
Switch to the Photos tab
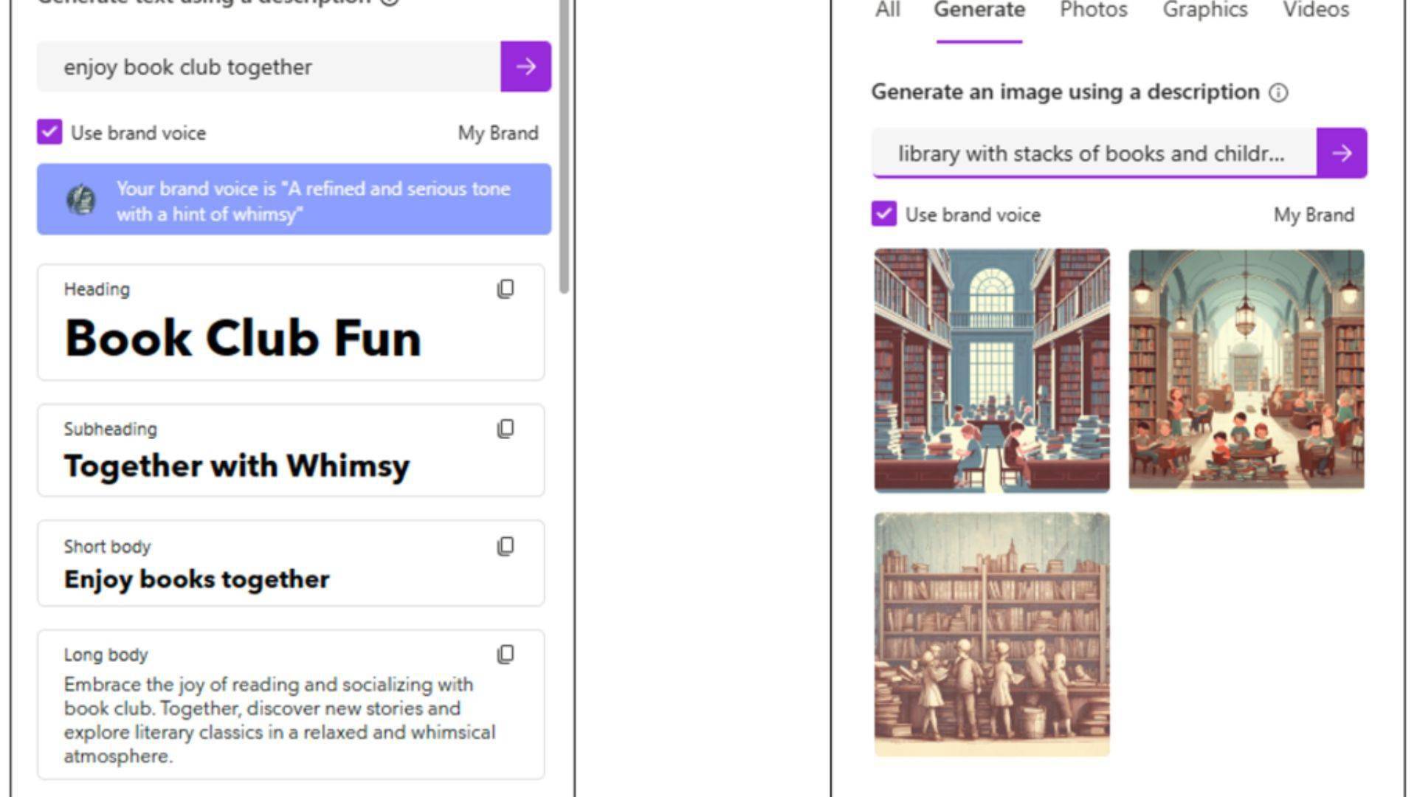pos(1093,10)
